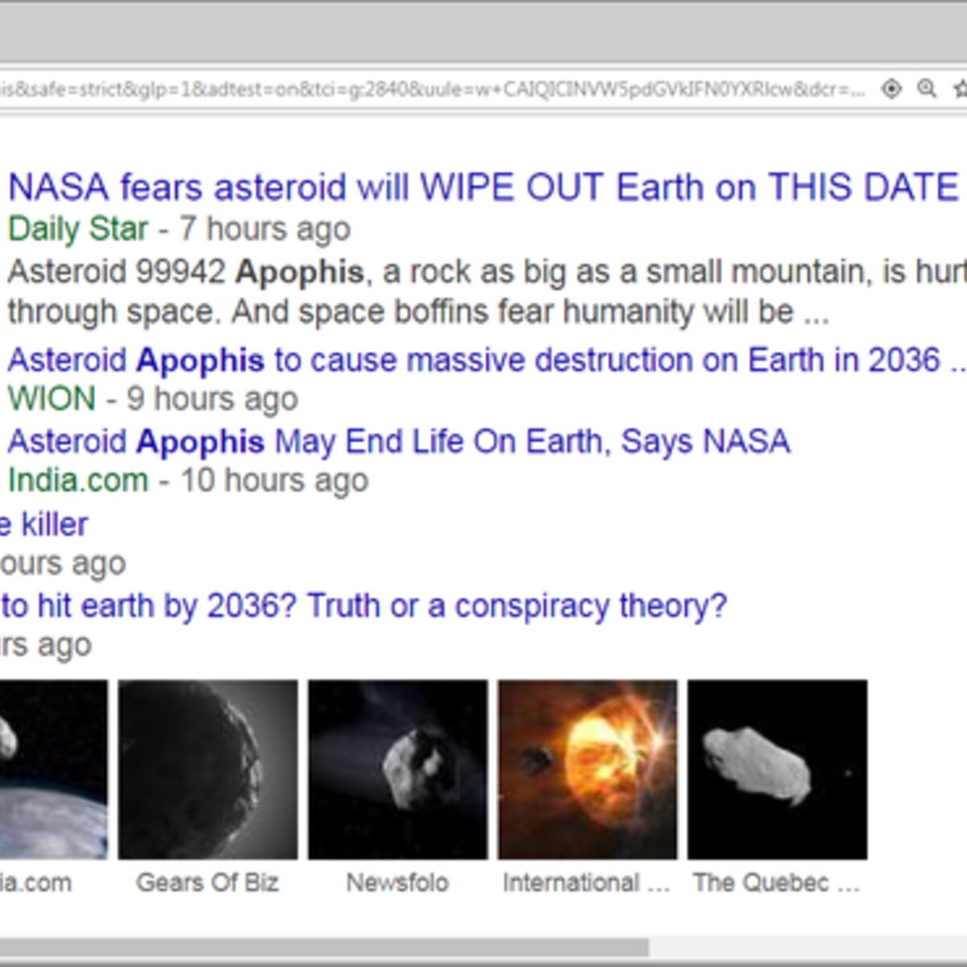Click the location target icon in address bar
967x967 pixels.
(891, 89)
